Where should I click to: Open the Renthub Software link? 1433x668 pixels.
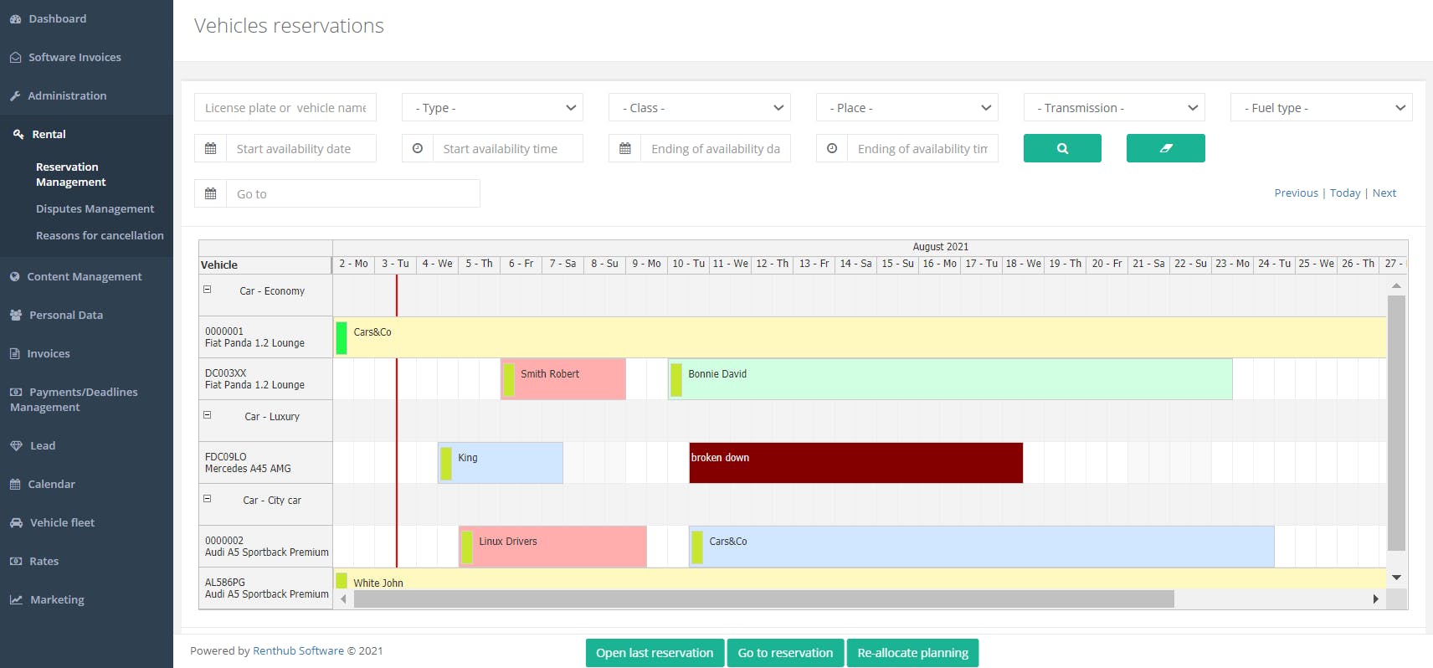coord(298,650)
